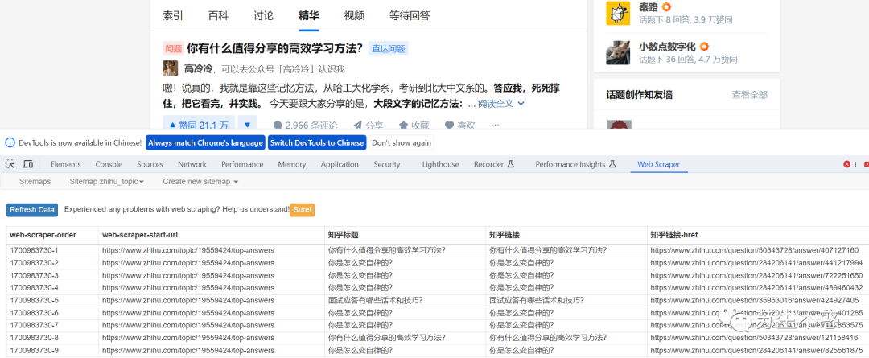The width and height of the screenshot is (869, 358).
Task: Click Don't show again button
Action: [x=402, y=142]
